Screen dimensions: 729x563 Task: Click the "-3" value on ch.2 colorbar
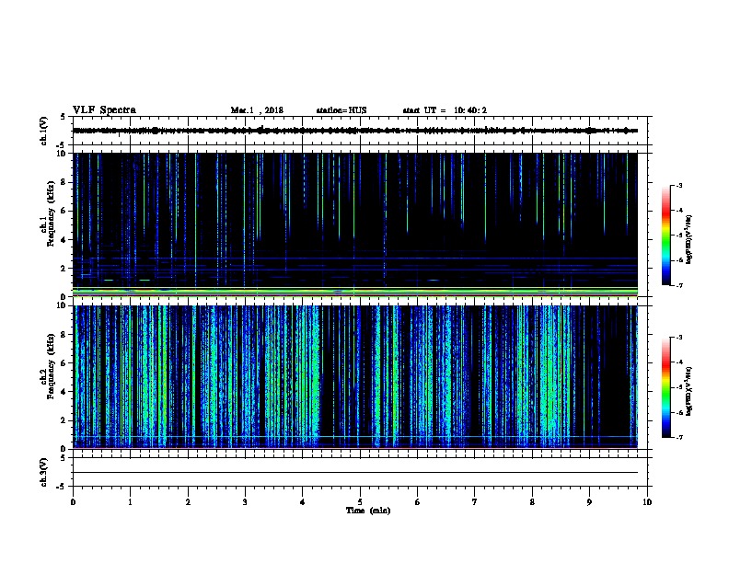pyautogui.click(x=679, y=338)
